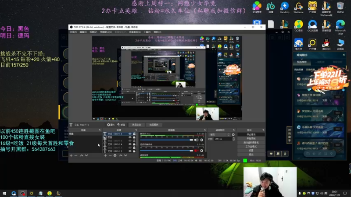Select 图像 source row
The image size is (351, 197).
click(119, 137)
